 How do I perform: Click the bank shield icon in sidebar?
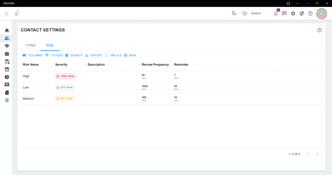7,62
